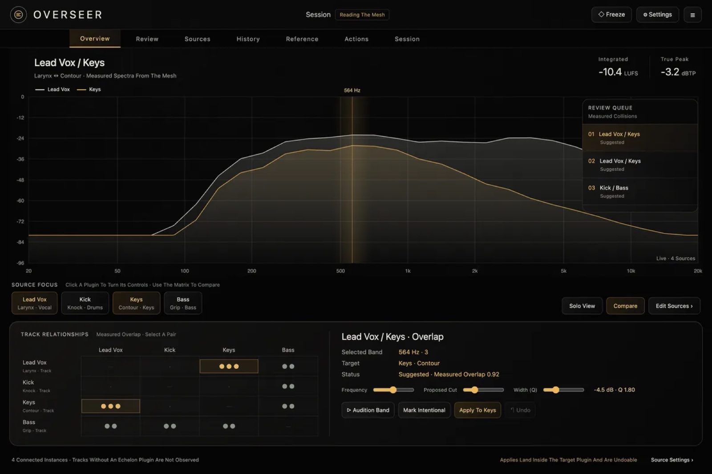Select the Keys row Lead Vox overlap cell
This screenshot has height=474, width=712.
click(x=110, y=406)
